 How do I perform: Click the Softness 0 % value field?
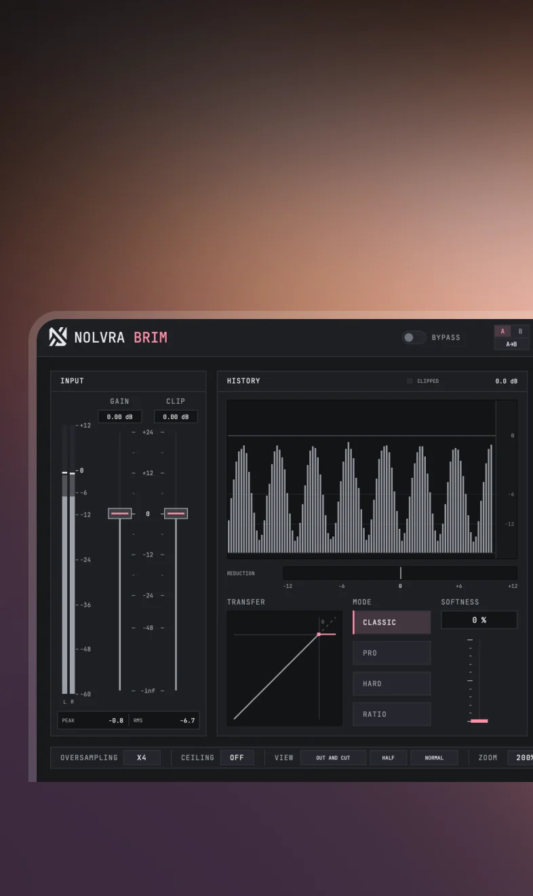(x=479, y=620)
